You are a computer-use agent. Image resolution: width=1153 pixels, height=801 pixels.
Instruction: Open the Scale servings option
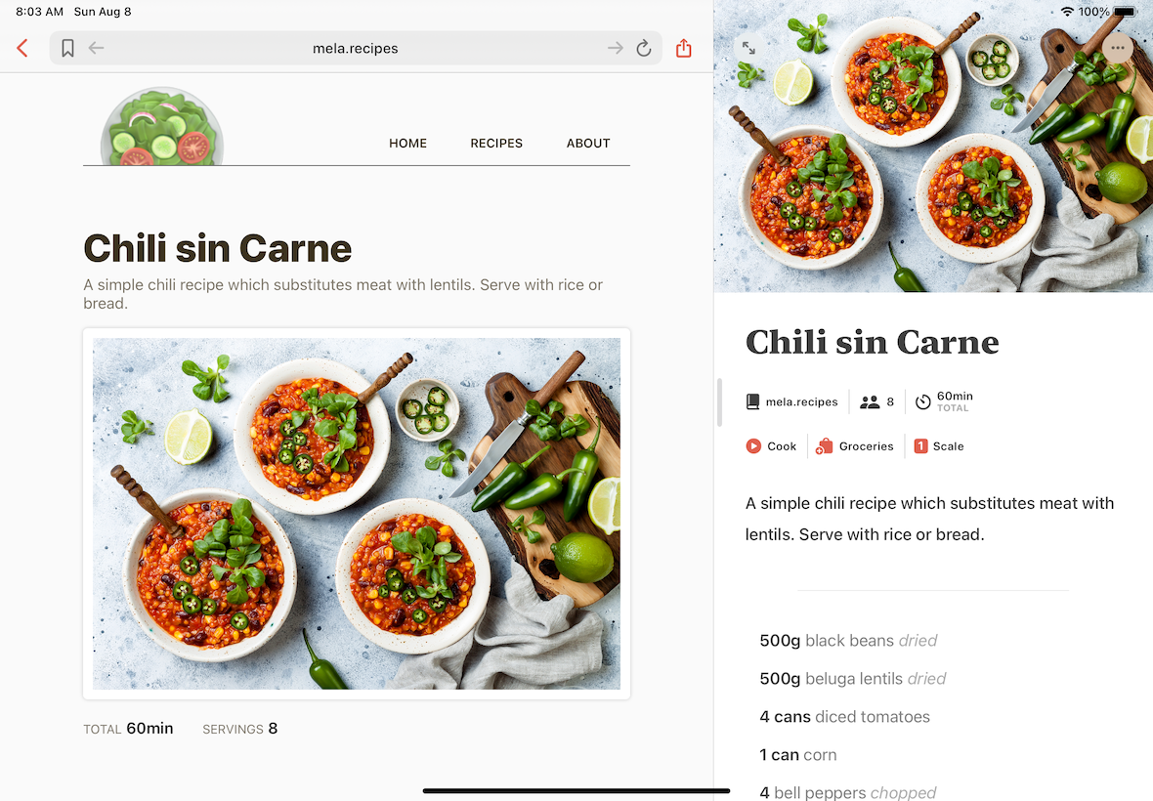(x=938, y=446)
